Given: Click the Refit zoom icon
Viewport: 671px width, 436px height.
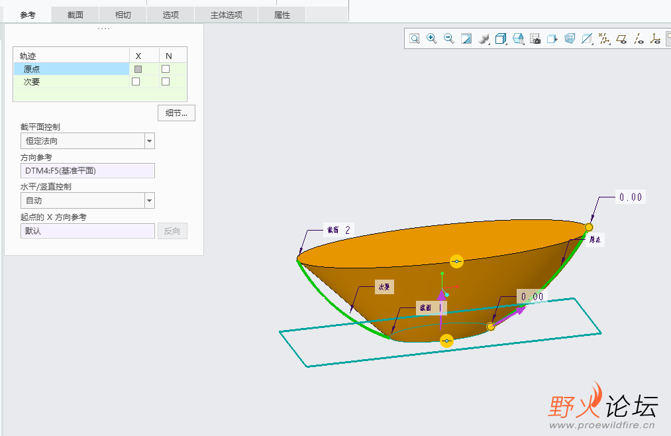Looking at the screenshot, I should click(415, 39).
